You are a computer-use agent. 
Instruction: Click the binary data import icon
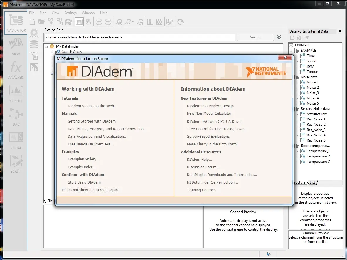[x=34, y=56]
